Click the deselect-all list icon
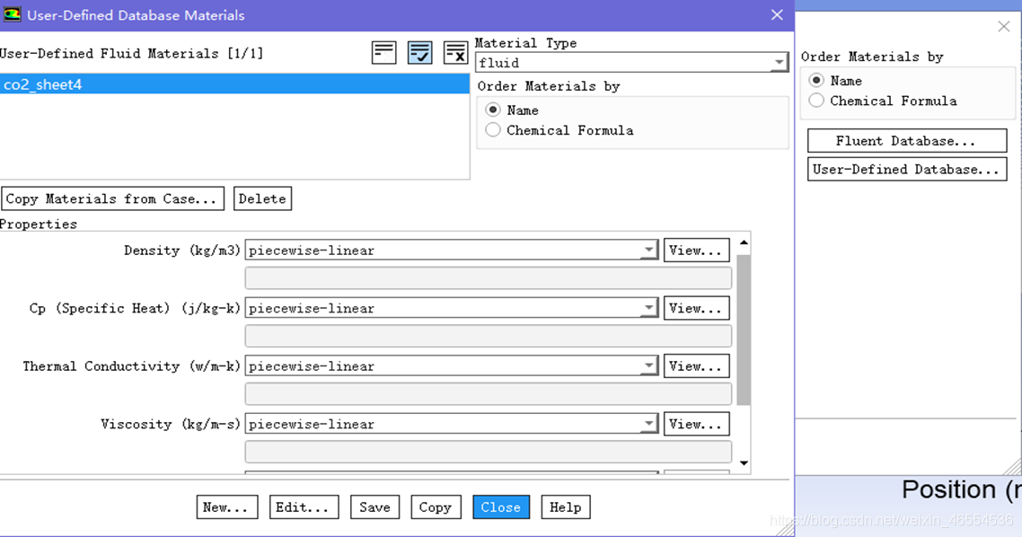 455,53
